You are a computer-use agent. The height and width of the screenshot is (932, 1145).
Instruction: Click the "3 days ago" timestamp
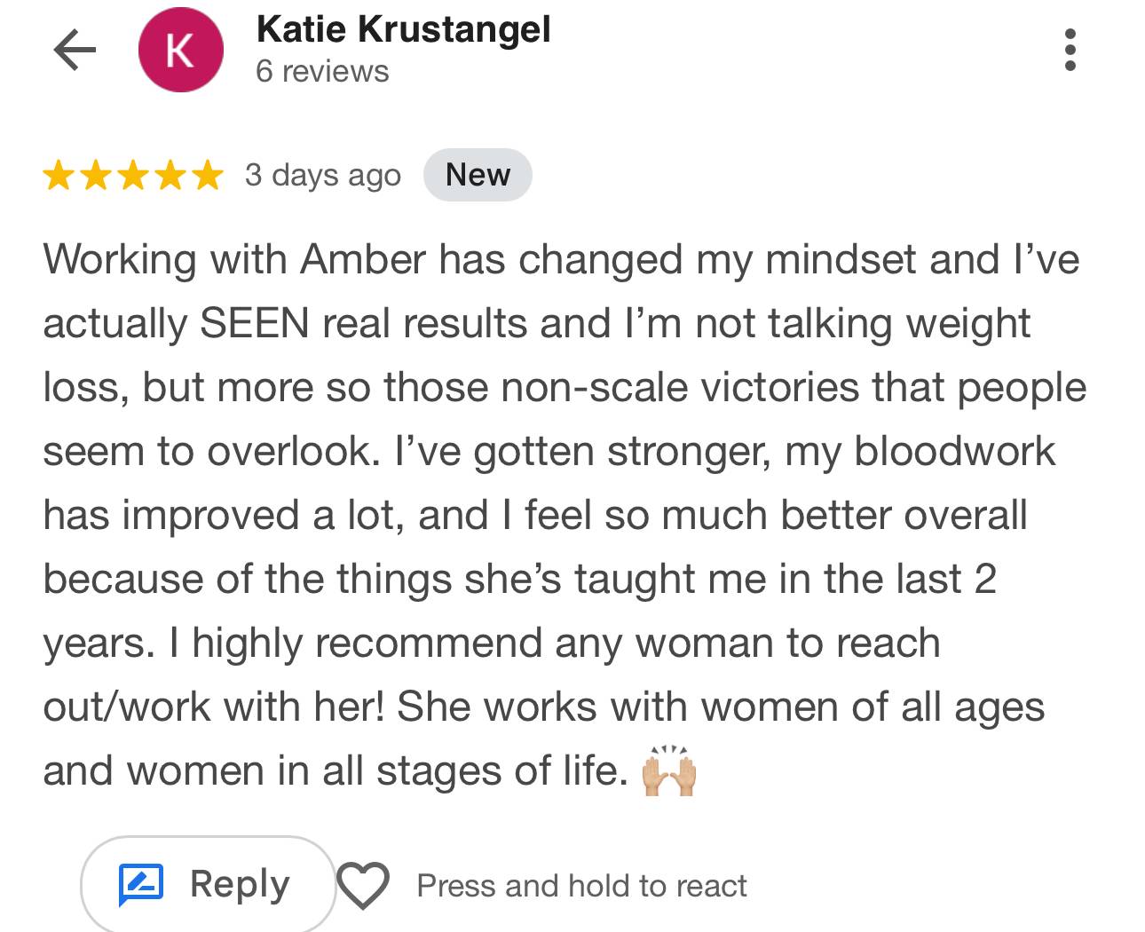[323, 175]
